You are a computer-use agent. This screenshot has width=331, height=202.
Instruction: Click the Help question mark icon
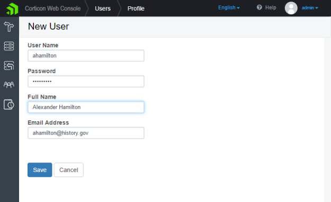coord(259,7)
